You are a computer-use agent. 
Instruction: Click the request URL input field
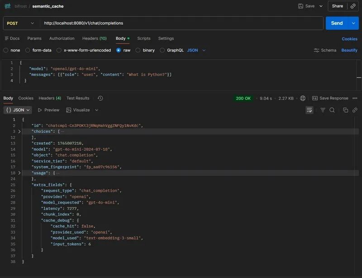click(181, 23)
